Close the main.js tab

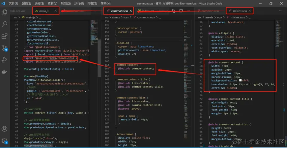pos(55,11)
